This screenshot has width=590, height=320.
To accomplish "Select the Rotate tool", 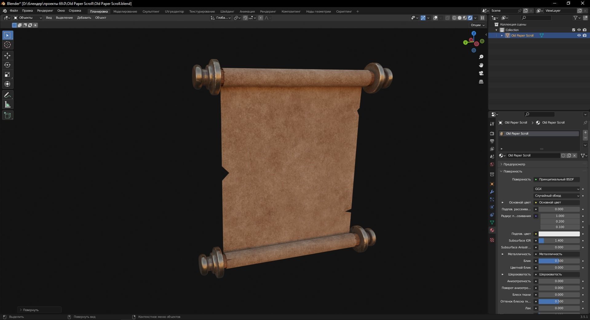I will [x=7, y=65].
